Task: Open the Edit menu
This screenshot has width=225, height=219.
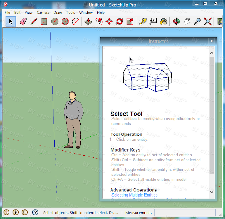Action: (17, 13)
